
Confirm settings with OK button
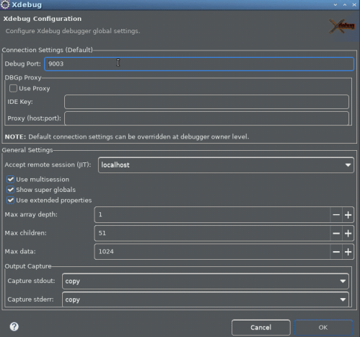click(323, 328)
